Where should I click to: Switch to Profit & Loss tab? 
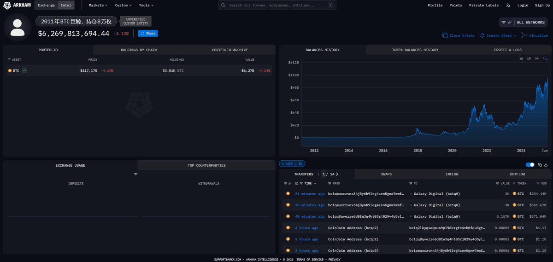click(x=508, y=50)
